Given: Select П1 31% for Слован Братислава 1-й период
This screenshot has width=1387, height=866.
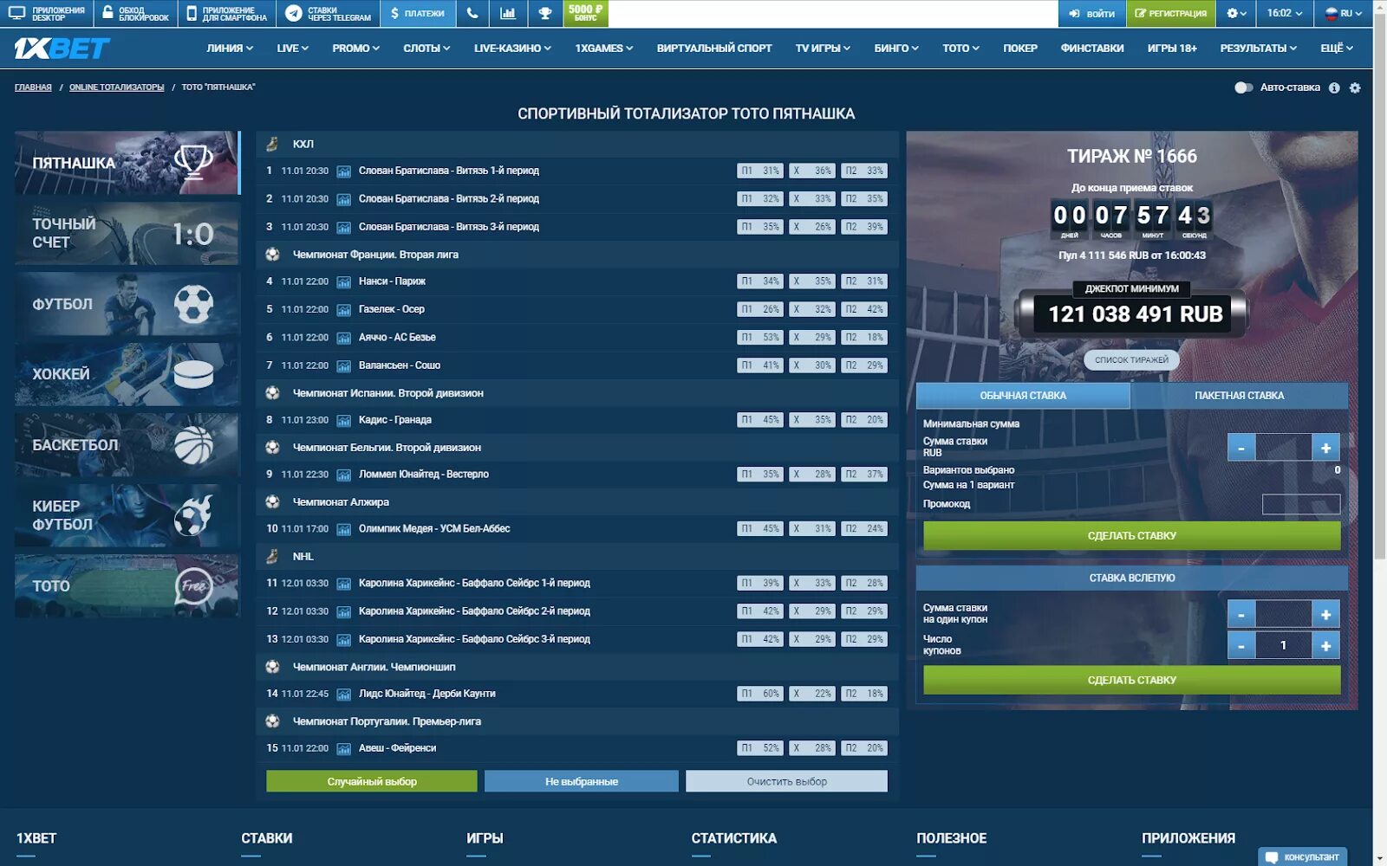Looking at the screenshot, I should pos(759,171).
